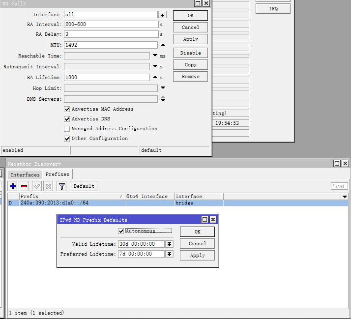Switch to the Interfaces tab
The width and height of the screenshot is (351, 319).
point(25,174)
